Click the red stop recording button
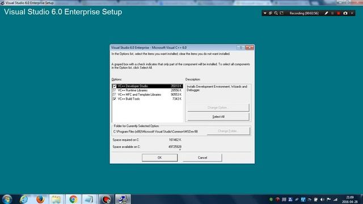Viewport: 363px width, 204px height. (339, 13)
